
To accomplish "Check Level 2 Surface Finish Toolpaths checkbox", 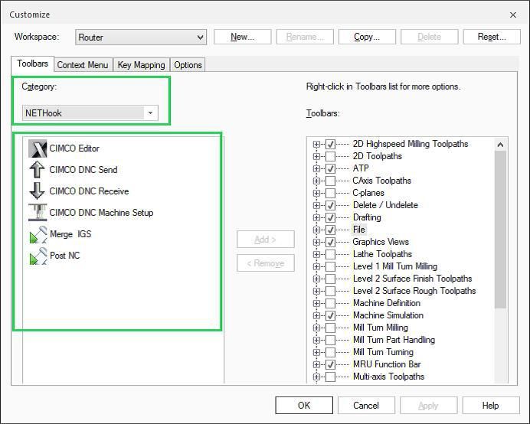I will [x=330, y=279].
